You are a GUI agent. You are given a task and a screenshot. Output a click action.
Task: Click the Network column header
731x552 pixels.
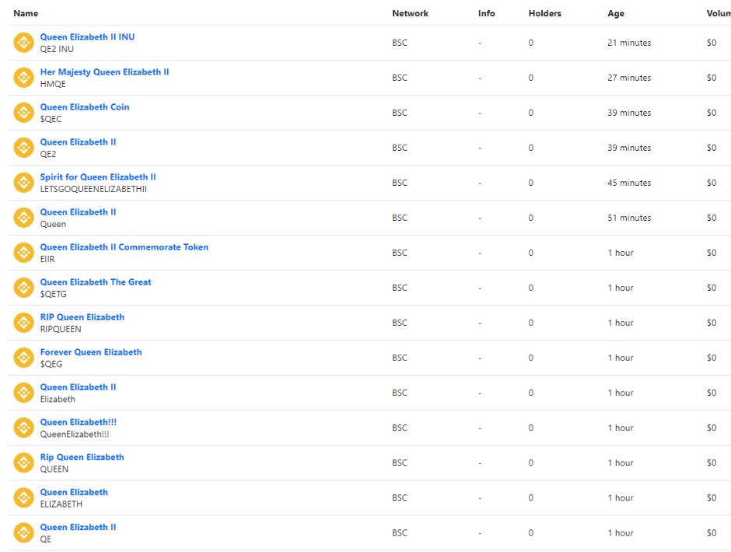pyautogui.click(x=410, y=13)
